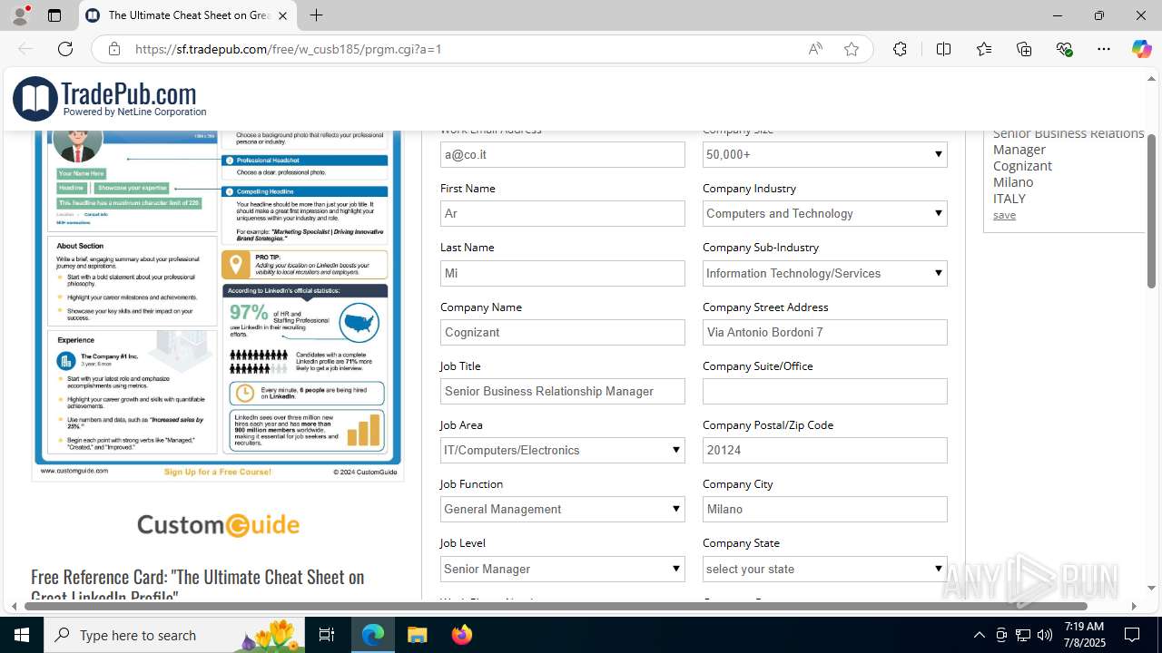Add page to favorites star icon
The width and height of the screenshot is (1162, 653).
click(852, 49)
